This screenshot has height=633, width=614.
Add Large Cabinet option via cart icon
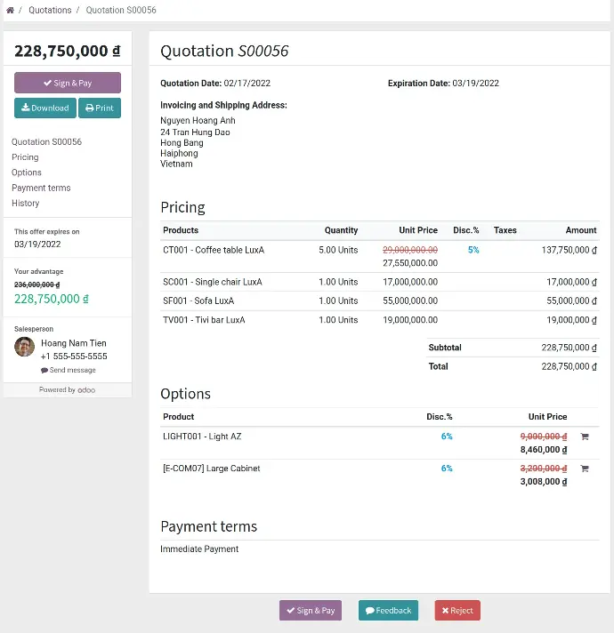click(x=585, y=469)
